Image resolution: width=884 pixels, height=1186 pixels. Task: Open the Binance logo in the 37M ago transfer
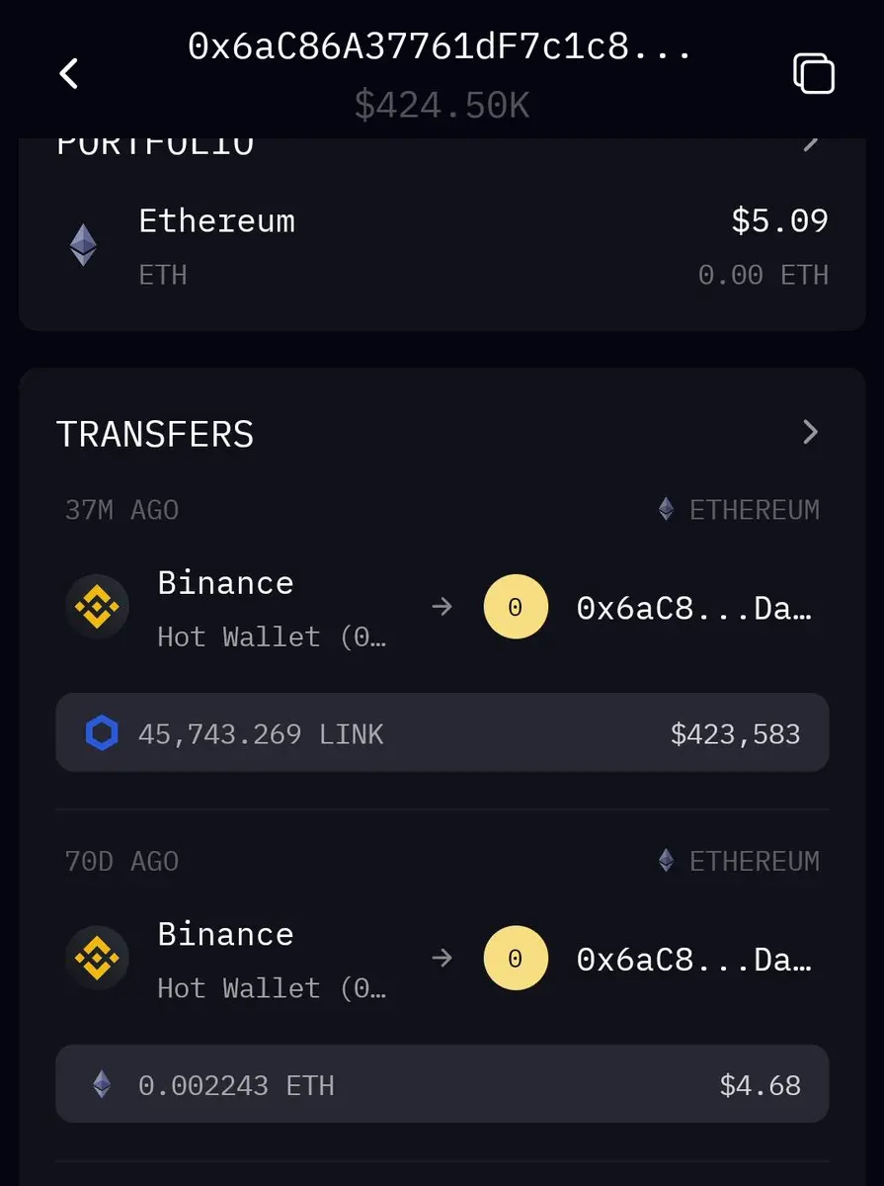[x=97, y=607]
